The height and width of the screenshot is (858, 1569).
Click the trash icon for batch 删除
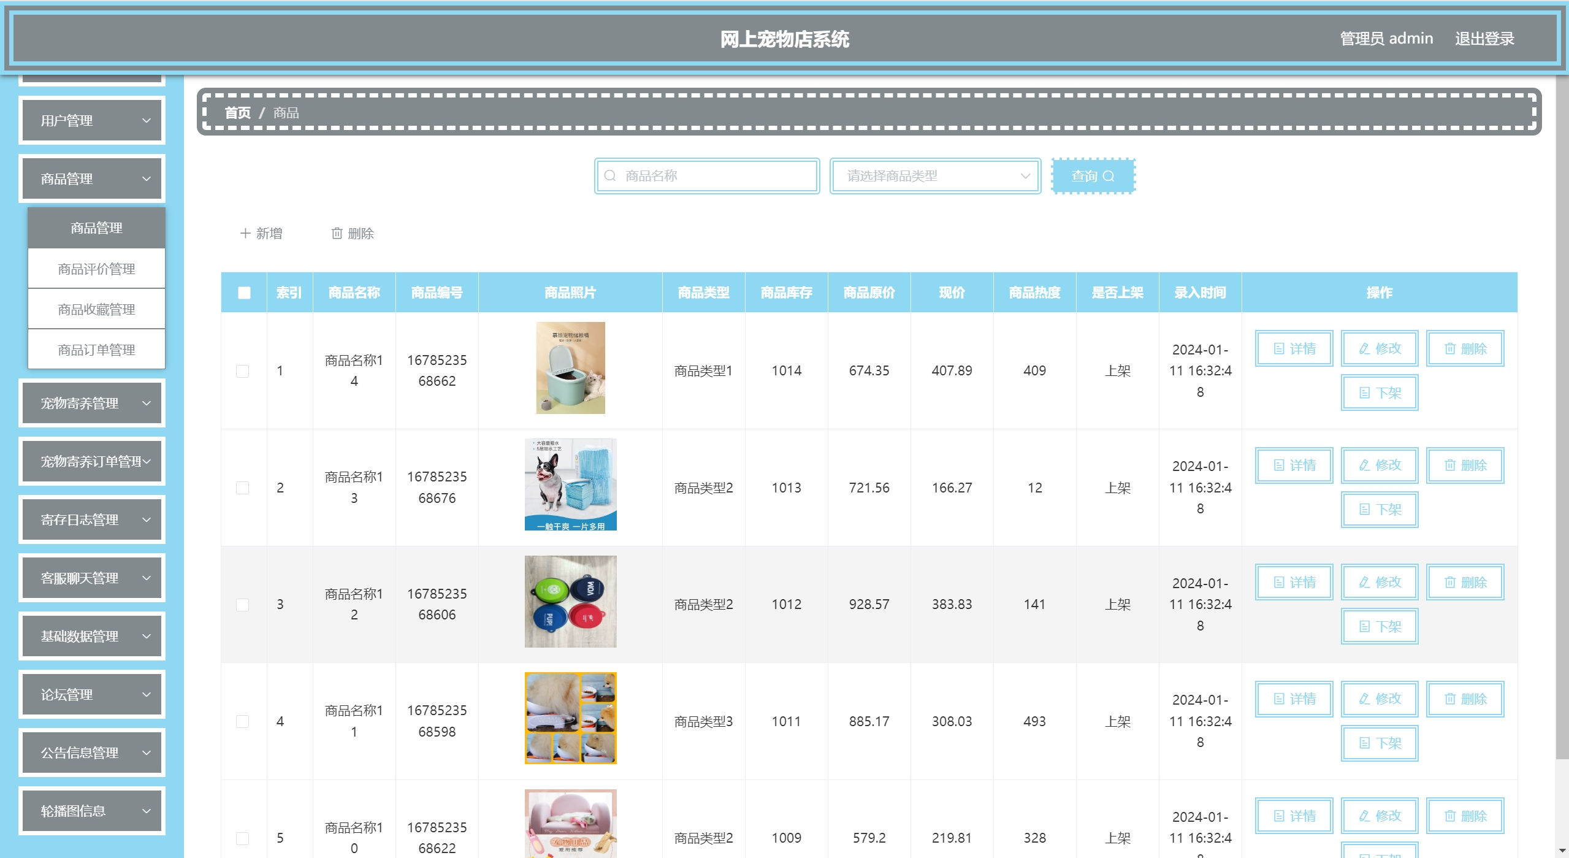337,234
